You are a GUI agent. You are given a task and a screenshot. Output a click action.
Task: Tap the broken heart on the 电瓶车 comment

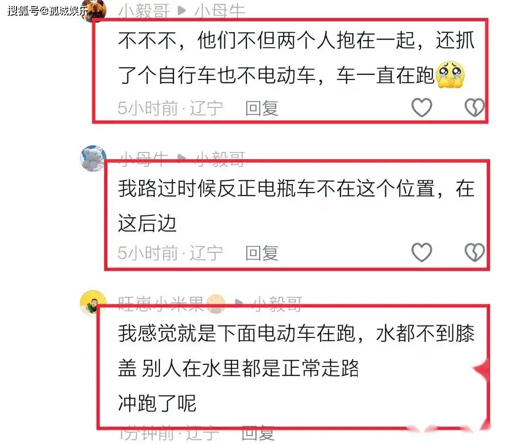click(x=474, y=252)
